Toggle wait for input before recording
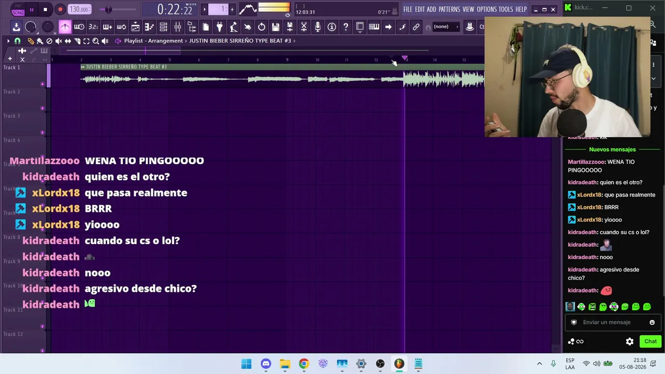Screen dimensions: 665x374 point(79,27)
